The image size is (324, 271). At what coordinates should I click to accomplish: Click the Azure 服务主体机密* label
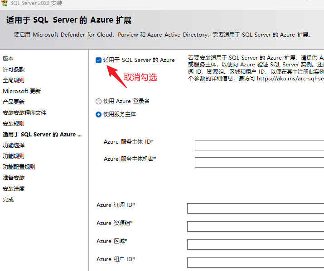130,159
